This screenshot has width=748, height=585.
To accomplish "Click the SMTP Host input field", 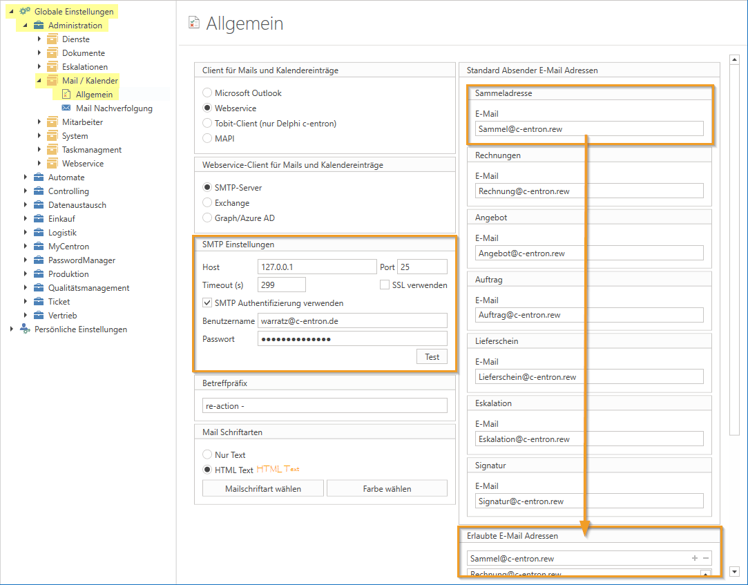I will [316, 267].
